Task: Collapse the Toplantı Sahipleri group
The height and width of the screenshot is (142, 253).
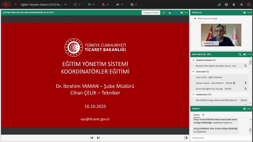Action: (193, 60)
